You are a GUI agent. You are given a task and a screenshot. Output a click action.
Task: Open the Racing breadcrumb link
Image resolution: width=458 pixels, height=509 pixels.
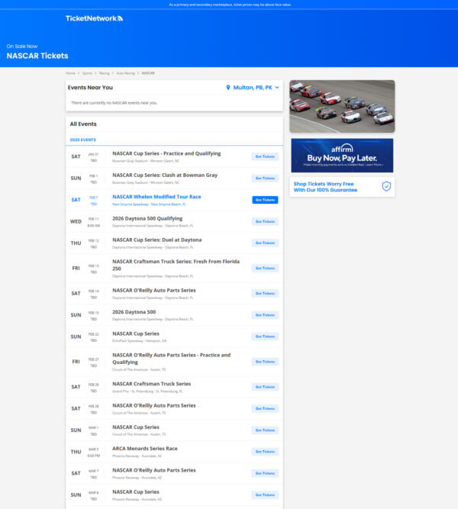105,73
